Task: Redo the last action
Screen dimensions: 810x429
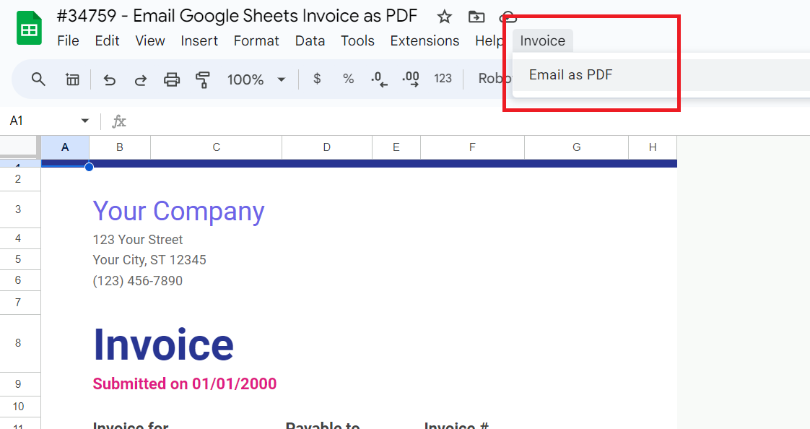Action: click(140, 79)
